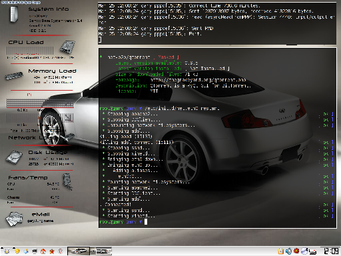Switch to the second virtual desktop in the pager
Image resolution: width=341 pixels, height=256 pixels.
point(101,251)
